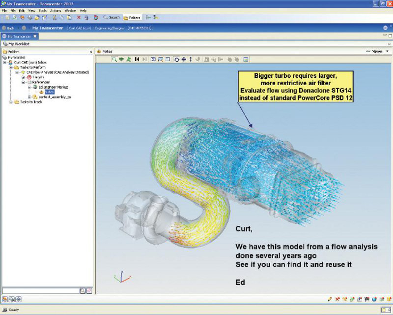Viewport: 393px width, 315px height.
Task: Select the four-way pan arrows tool
Action: (x=184, y=59)
